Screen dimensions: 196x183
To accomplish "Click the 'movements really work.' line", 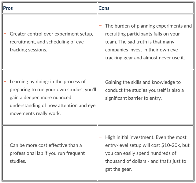I will pos(35,114).
